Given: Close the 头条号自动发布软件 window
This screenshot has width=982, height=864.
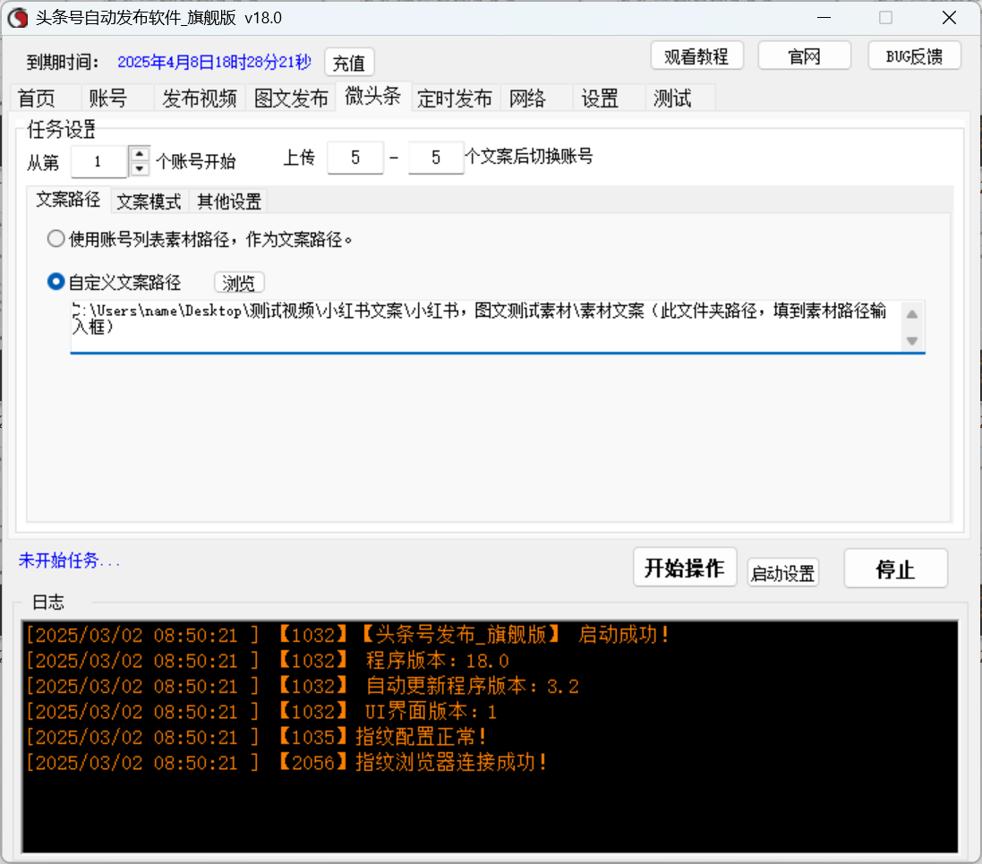Looking at the screenshot, I should pyautogui.click(x=950, y=18).
